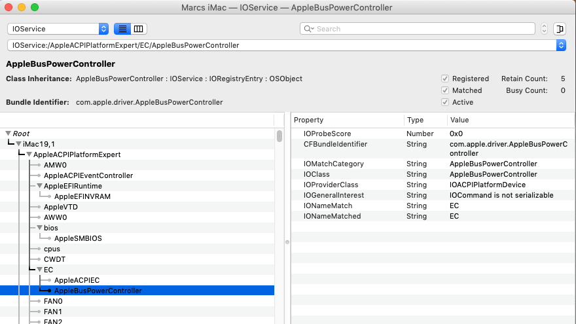Select the AppleSMBIOS tree entry
This screenshot has width=576, height=324.
tap(77, 238)
